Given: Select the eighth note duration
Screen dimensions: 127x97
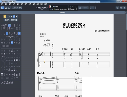Looking at the screenshot, I should 9,33.
